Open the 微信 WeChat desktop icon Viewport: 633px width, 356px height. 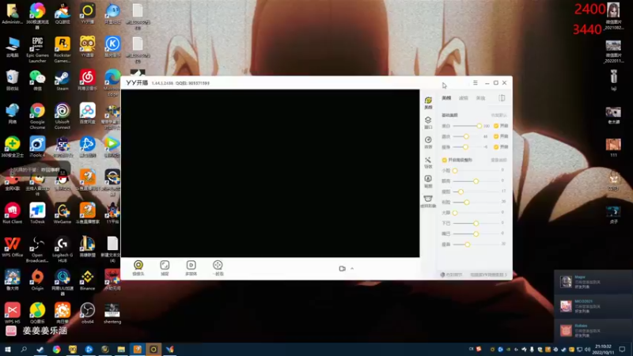pos(37,80)
